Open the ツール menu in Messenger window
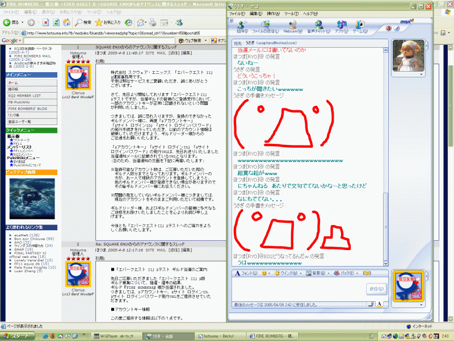Viewport: 454px width, 341px height. tap(290, 13)
